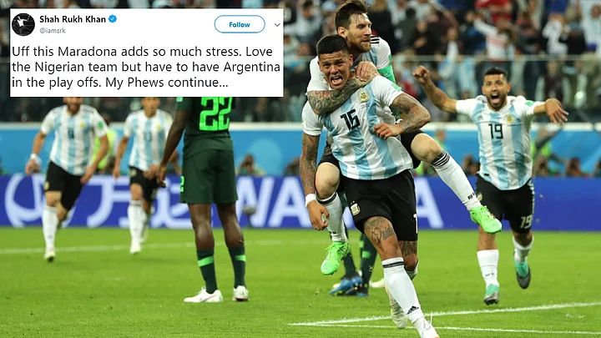
Task: Expand the tweet options chevron
Action: pyautogui.click(x=277, y=25)
